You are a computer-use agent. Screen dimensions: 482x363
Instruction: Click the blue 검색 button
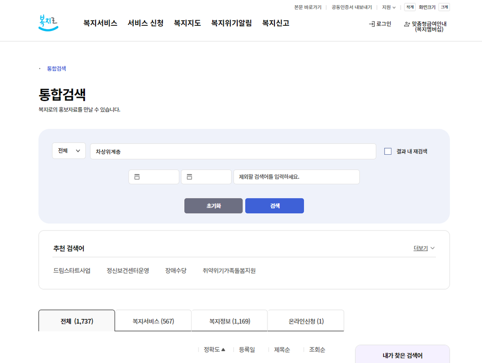(x=274, y=206)
